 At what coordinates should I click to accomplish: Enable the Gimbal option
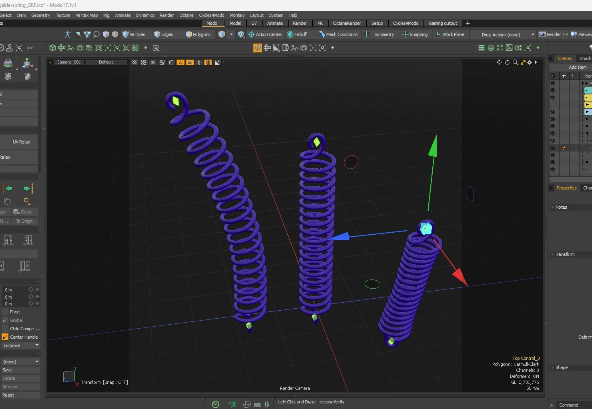pos(4,320)
